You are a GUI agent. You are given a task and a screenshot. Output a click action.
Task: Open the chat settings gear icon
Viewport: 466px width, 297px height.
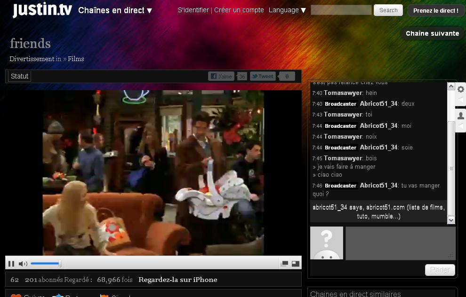(x=461, y=89)
